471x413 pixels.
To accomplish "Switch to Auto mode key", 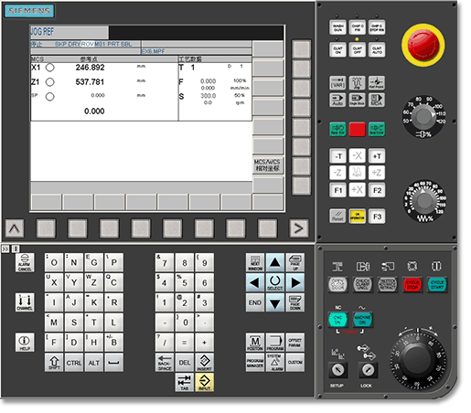I will click(x=337, y=100).
